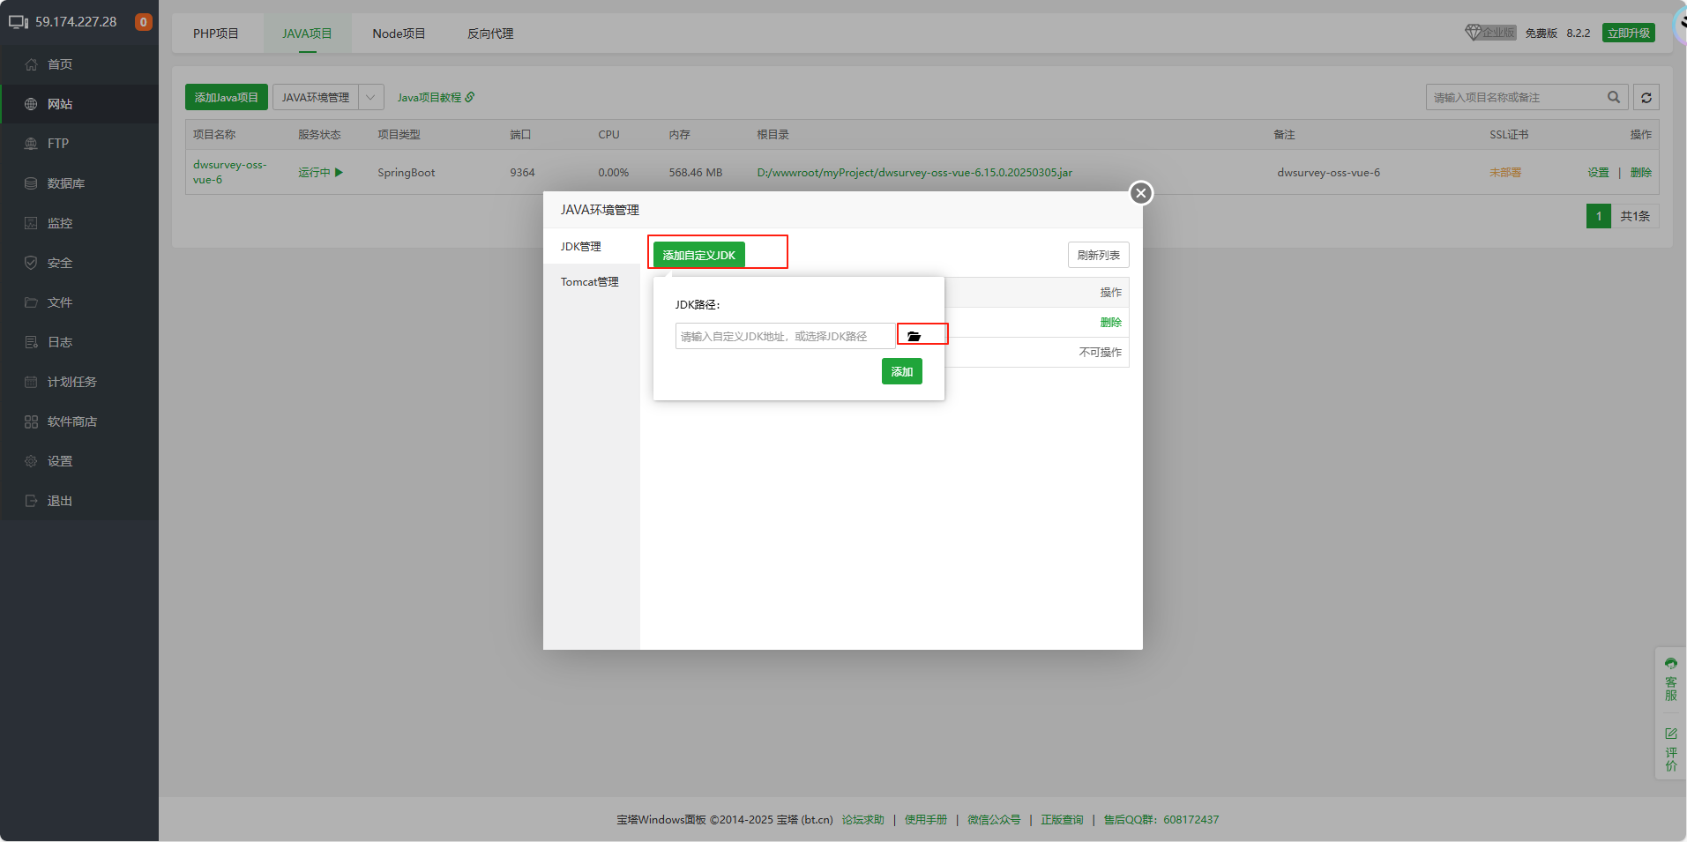This screenshot has width=1687, height=842.
Task: Open 评价 feedback widget
Action: tap(1670, 749)
